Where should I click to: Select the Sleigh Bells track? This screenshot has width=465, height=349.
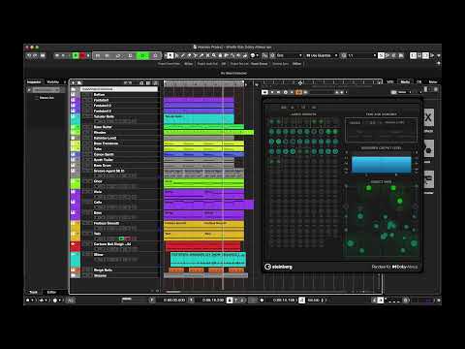point(103,270)
